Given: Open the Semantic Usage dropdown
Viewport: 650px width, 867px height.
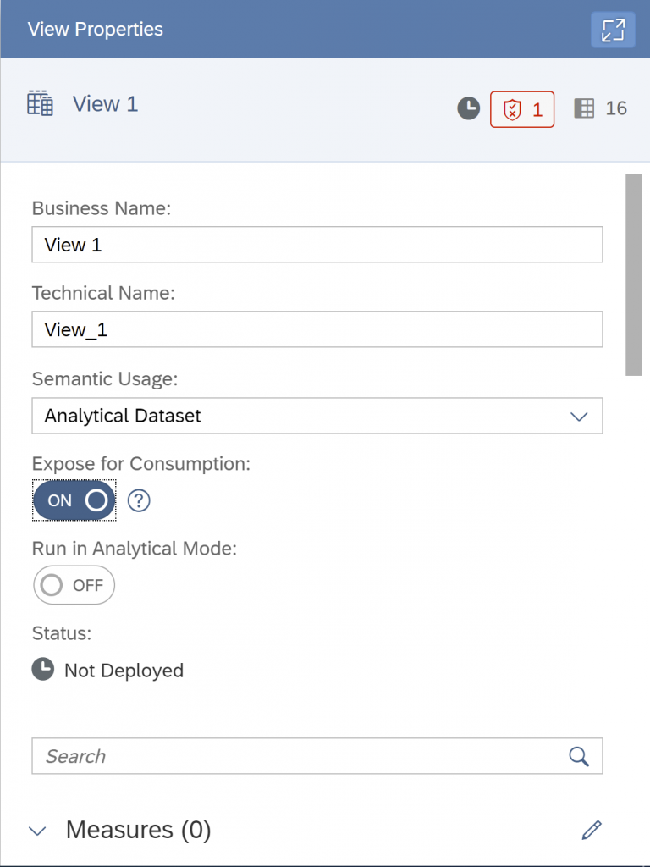Looking at the screenshot, I should tap(317, 416).
